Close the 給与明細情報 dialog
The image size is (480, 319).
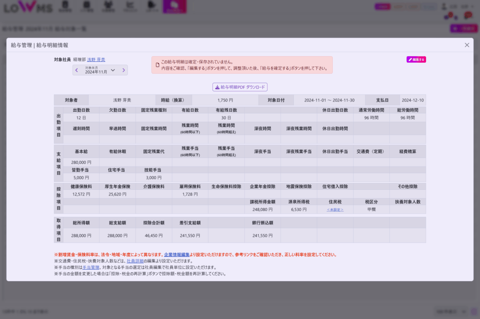[x=466, y=45]
